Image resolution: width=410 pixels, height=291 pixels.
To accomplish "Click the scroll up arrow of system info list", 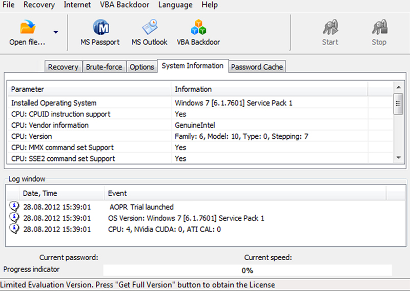I will (399, 87).
